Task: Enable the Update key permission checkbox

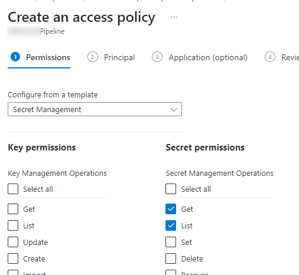Action: [13, 242]
